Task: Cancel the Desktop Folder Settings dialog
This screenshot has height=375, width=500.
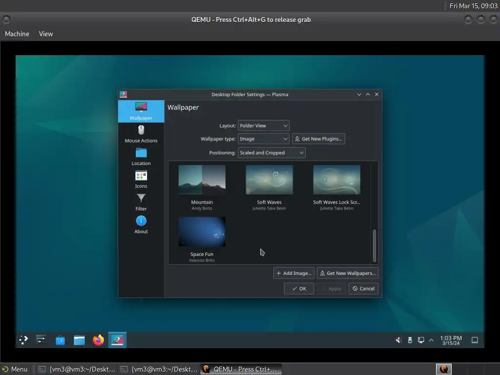Action: [363, 289]
